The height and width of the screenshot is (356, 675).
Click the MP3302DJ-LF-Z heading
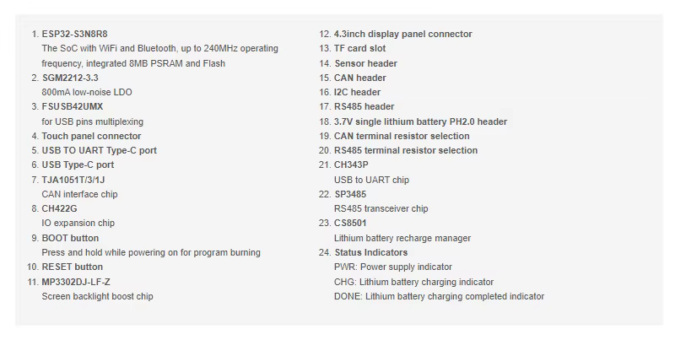click(x=76, y=282)
